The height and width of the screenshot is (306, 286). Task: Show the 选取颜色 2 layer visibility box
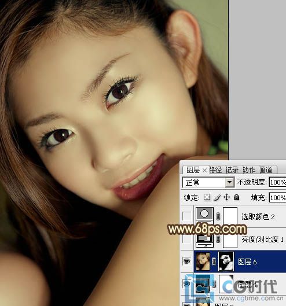tap(186, 216)
